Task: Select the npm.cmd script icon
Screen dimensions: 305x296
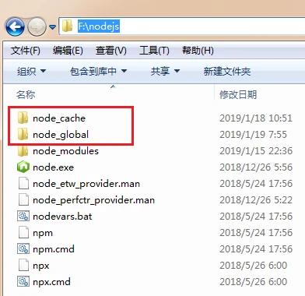Action: tap(23, 248)
